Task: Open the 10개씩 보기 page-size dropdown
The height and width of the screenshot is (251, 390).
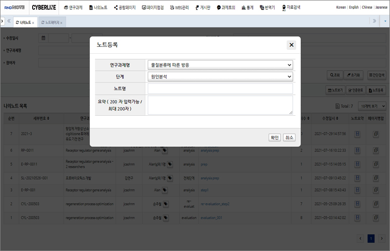Action: [x=372, y=106]
